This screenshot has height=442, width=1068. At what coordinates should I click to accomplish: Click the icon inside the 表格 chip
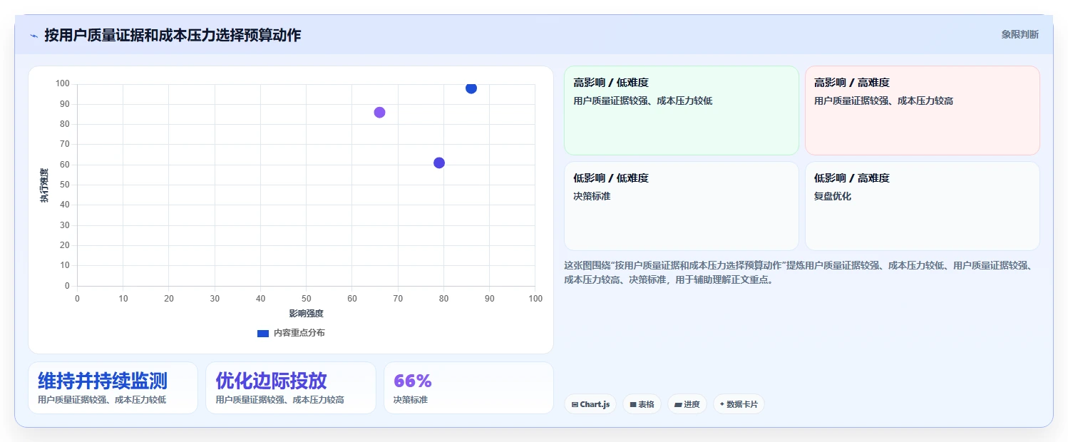coord(633,404)
